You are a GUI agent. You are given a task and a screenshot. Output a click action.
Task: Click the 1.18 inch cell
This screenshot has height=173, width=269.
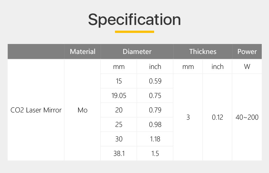click(155, 139)
